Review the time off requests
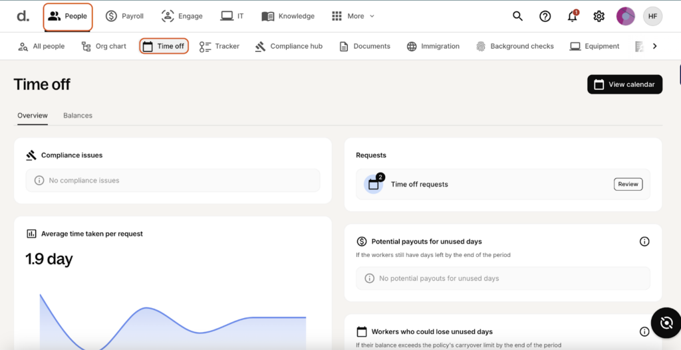The width and height of the screenshot is (681, 350). pyautogui.click(x=627, y=184)
